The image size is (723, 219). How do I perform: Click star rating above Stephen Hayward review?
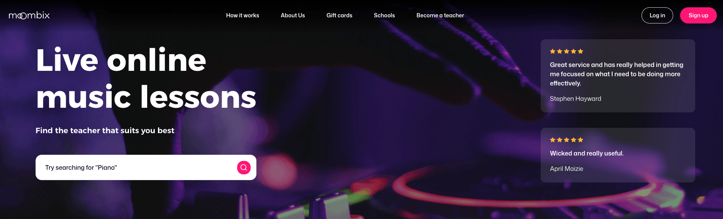click(x=567, y=51)
